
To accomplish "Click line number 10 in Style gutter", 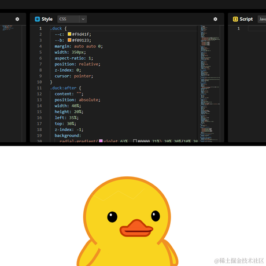I will [39, 82].
